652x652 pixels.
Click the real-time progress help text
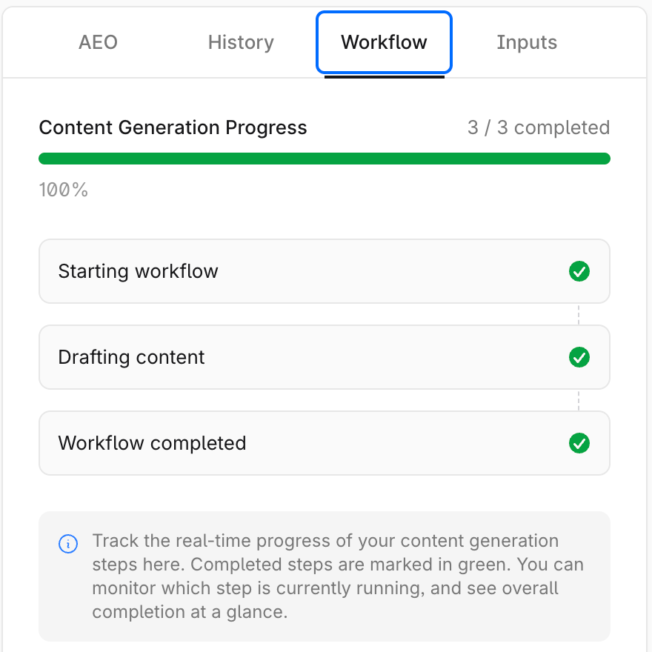337,576
